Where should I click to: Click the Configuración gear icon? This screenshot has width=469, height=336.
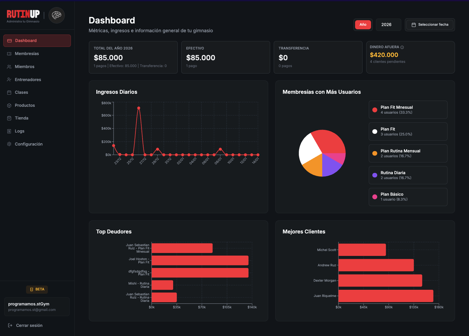9,144
